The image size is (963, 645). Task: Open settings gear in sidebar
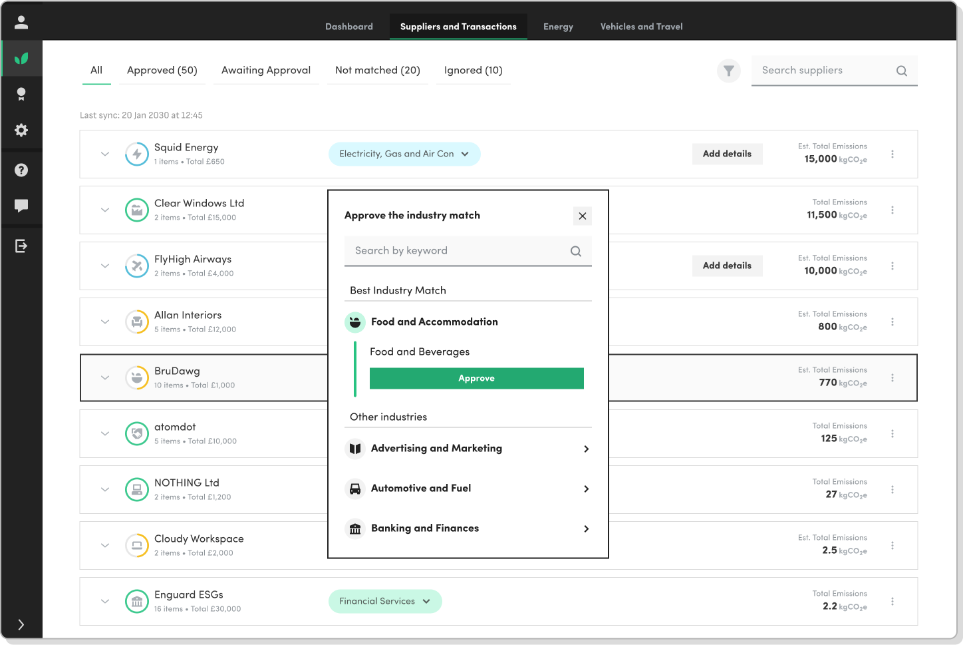pyautogui.click(x=21, y=130)
